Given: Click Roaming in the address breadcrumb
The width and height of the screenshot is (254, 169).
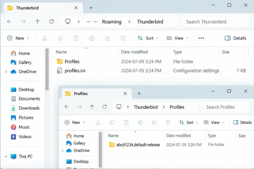Looking at the screenshot, I should (x=112, y=22).
